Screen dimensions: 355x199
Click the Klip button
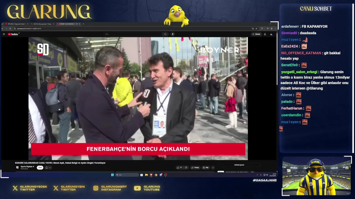pyautogui.click(x=206, y=167)
